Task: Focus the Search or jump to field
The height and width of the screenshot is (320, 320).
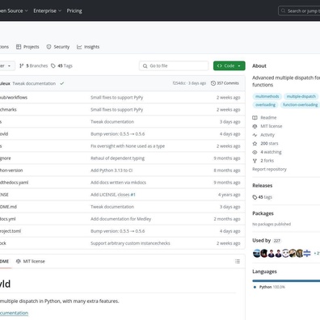Action: tap(300, 11)
